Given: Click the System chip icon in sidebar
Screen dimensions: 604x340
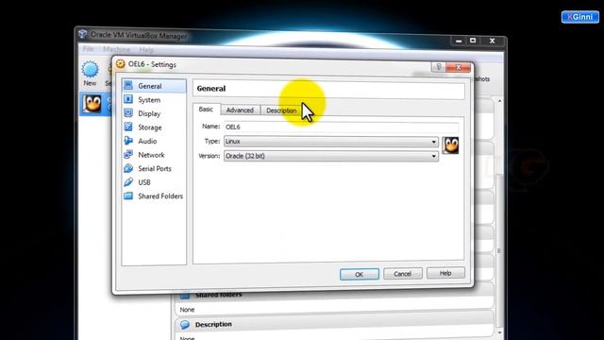Looking at the screenshot, I should coord(128,99).
